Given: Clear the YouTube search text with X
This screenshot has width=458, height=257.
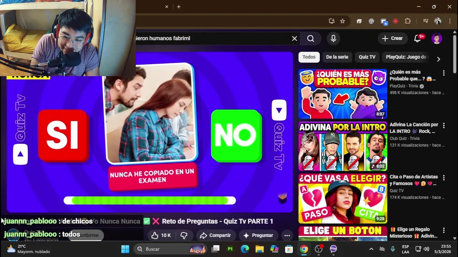Looking at the screenshot, I should pyautogui.click(x=294, y=39).
